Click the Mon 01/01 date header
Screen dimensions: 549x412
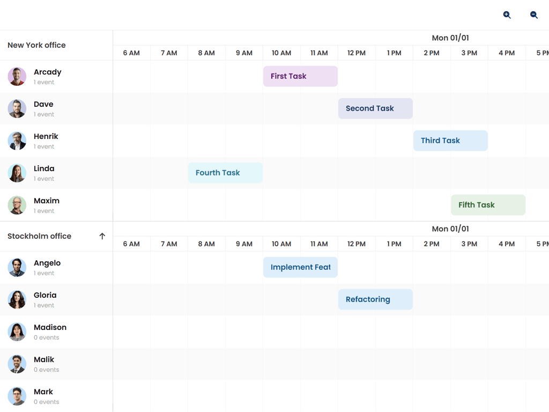pyautogui.click(x=450, y=38)
